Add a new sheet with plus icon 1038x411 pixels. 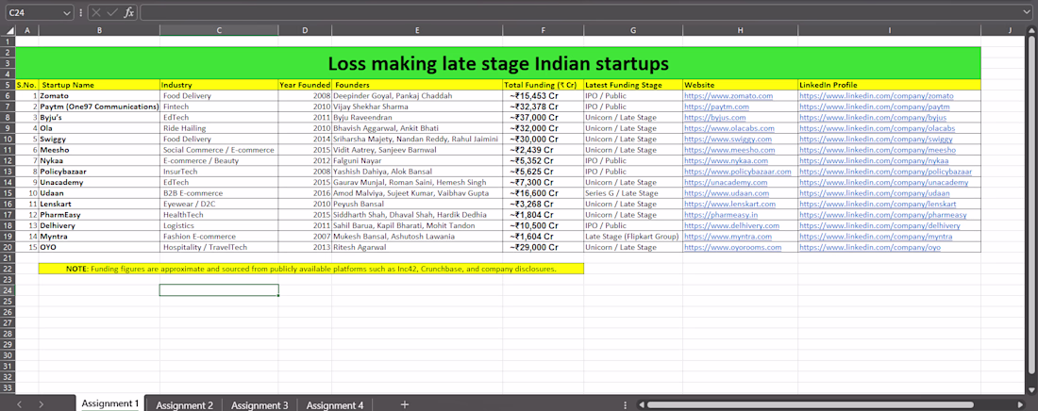click(405, 404)
